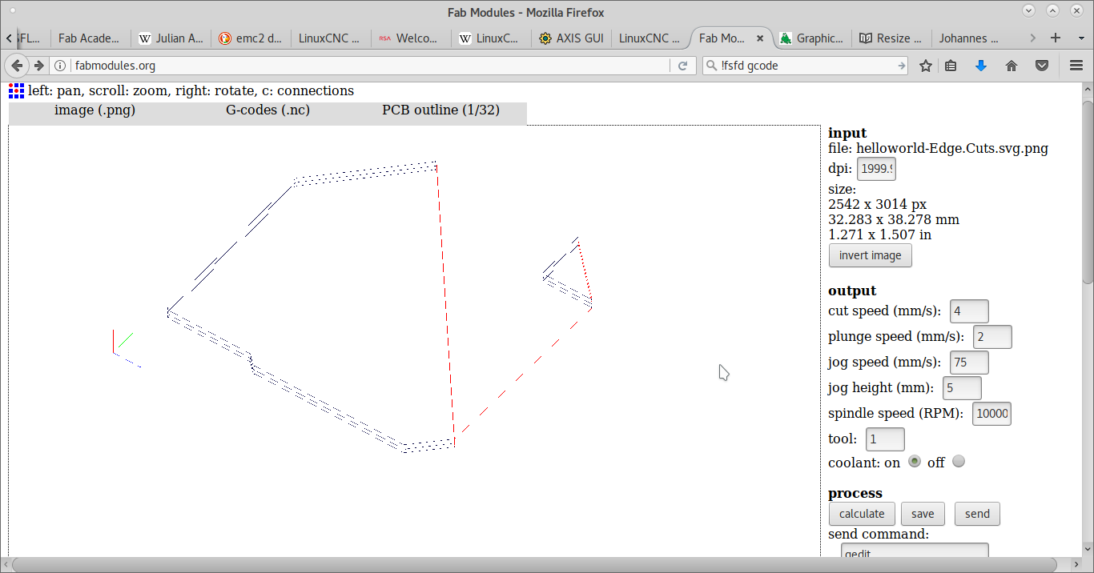Click the search magnifier icon
The image size is (1094, 573).
[x=711, y=66]
